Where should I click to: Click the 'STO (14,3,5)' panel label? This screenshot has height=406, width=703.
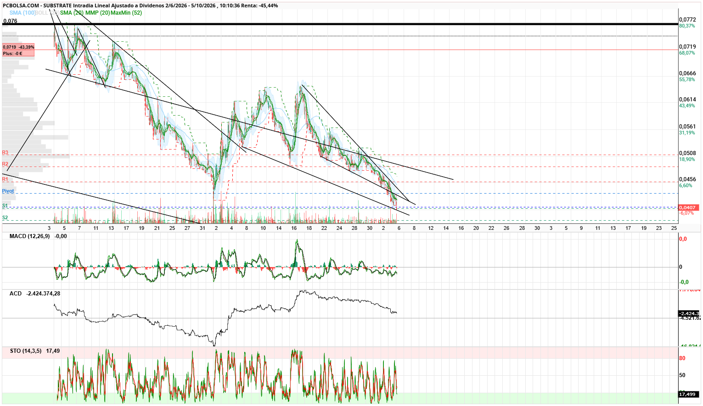(x=26, y=351)
